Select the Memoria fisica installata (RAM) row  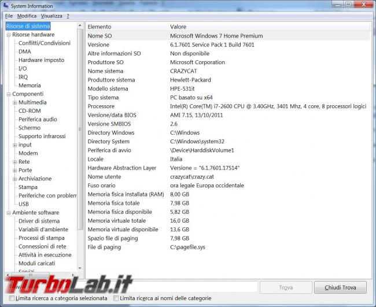coord(228,194)
